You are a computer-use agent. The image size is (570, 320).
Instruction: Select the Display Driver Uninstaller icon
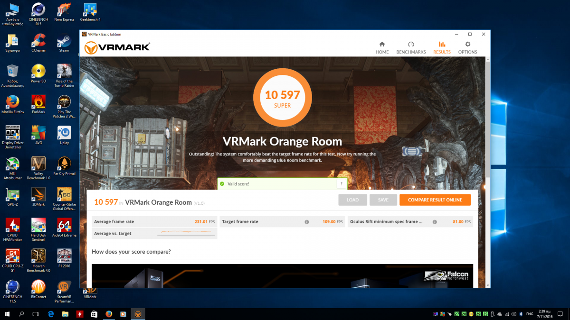click(x=13, y=137)
